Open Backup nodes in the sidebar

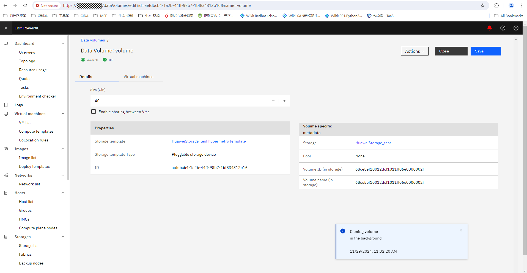pos(31,263)
